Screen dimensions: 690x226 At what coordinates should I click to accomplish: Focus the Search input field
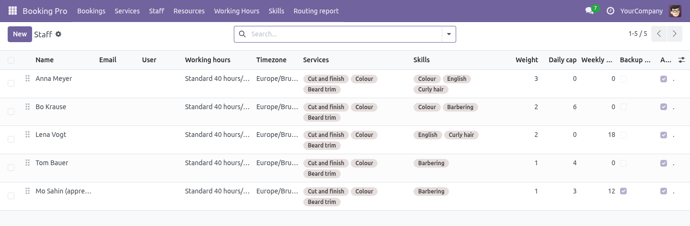[345, 34]
